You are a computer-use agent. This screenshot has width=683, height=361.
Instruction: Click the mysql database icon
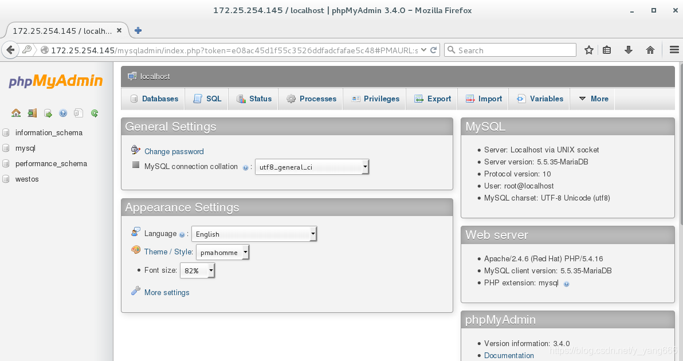(x=6, y=148)
